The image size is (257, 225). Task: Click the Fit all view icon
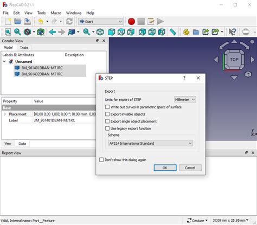coord(8,32)
